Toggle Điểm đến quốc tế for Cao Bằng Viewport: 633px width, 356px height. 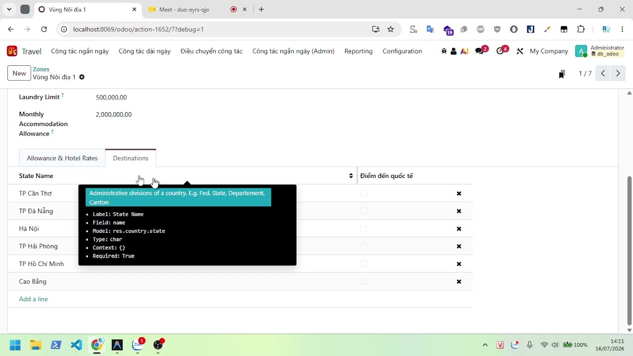click(x=364, y=281)
